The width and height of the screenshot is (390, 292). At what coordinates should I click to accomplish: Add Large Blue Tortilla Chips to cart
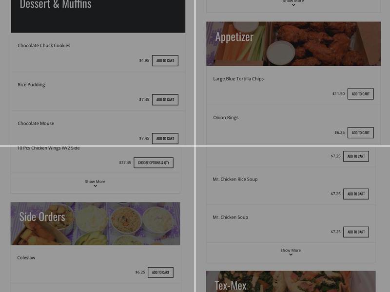tap(361, 94)
